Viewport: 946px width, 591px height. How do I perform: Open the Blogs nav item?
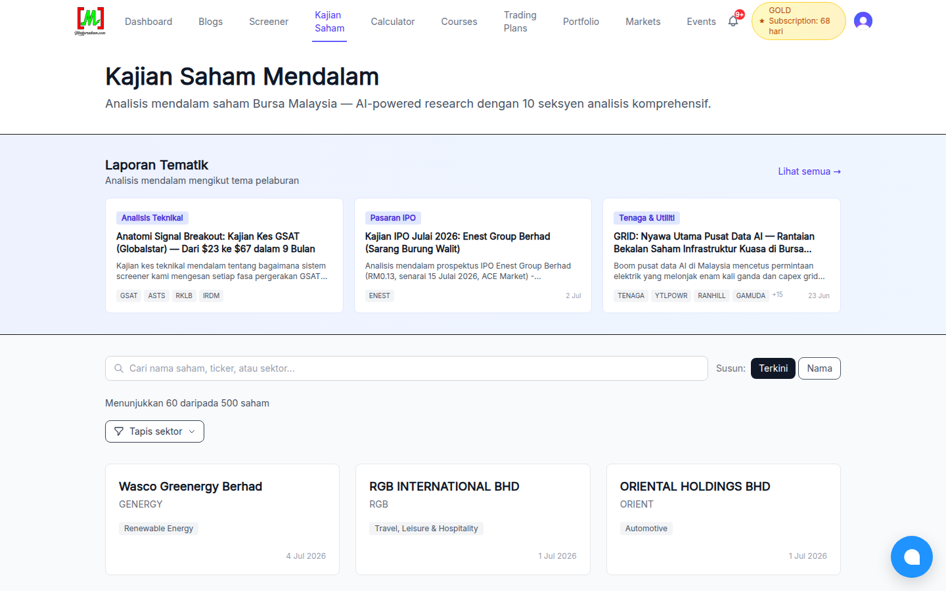tap(211, 22)
